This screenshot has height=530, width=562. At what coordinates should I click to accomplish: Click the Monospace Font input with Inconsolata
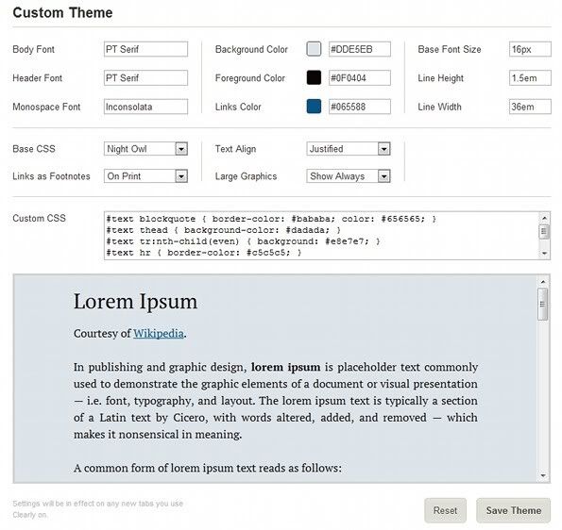pyautogui.click(x=145, y=107)
